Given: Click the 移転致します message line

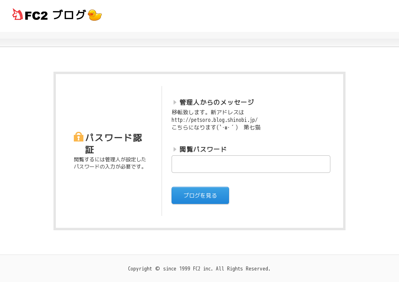Looking at the screenshot, I should pos(207,112).
